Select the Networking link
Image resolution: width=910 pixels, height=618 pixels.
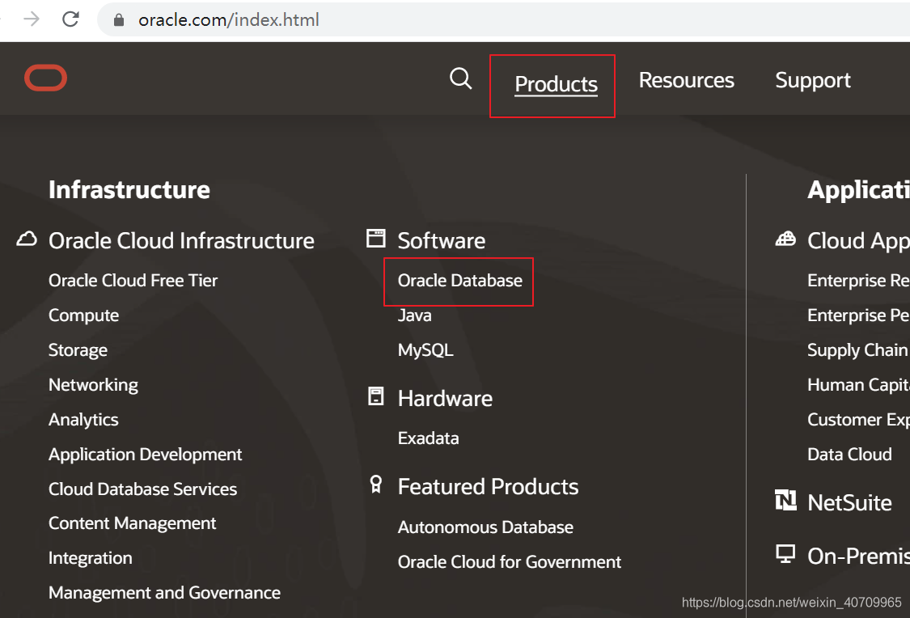click(x=94, y=385)
